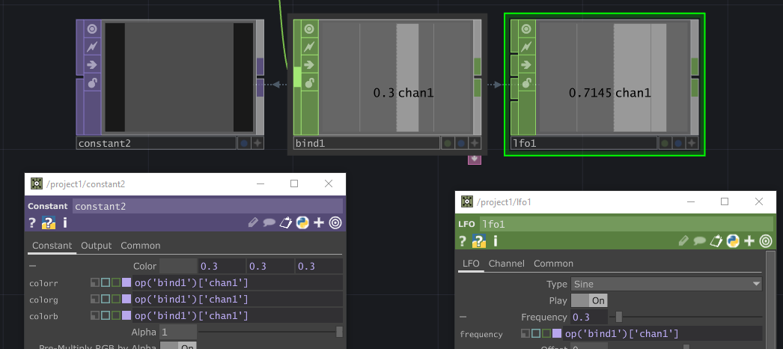Viewport: 783px width, 349px height.
Task: Click concentric circles icon in constant2 window
Action: 335,222
